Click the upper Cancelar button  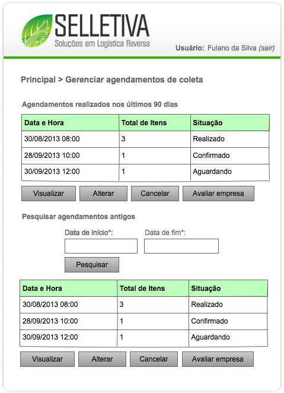(155, 194)
